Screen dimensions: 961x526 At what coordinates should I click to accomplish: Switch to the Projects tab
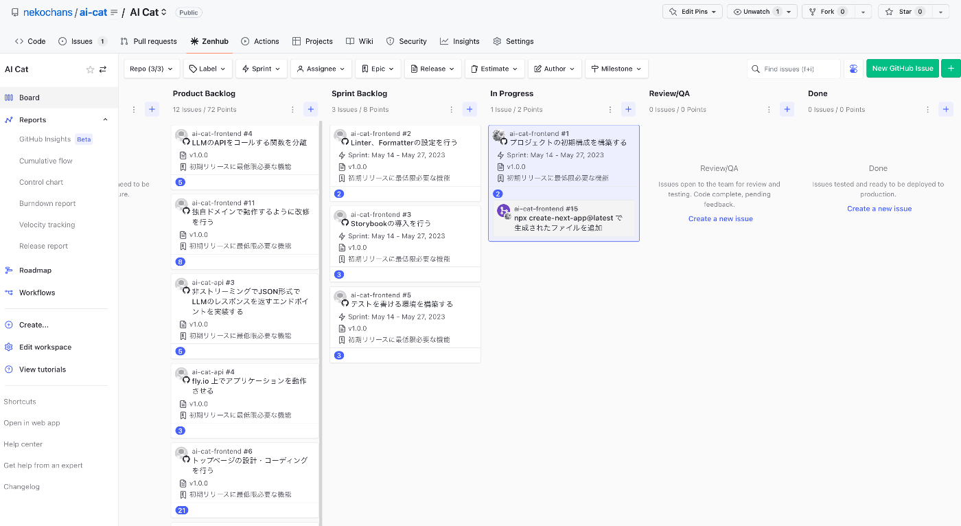click(x=312, y=41)
